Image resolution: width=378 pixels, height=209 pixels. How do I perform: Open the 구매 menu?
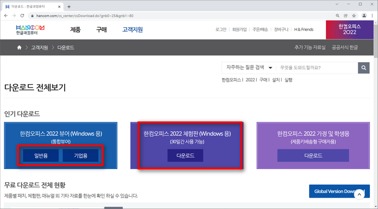click(101, 30)
